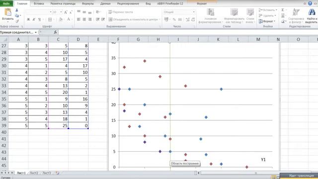
Task: Click the horizontal scrollbar at the bottom
Action: point(255,173)
